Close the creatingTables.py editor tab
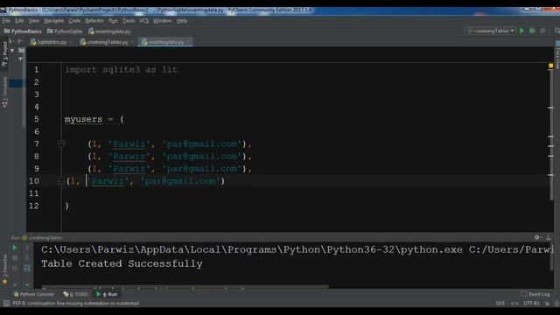 [x=132, y=42]
